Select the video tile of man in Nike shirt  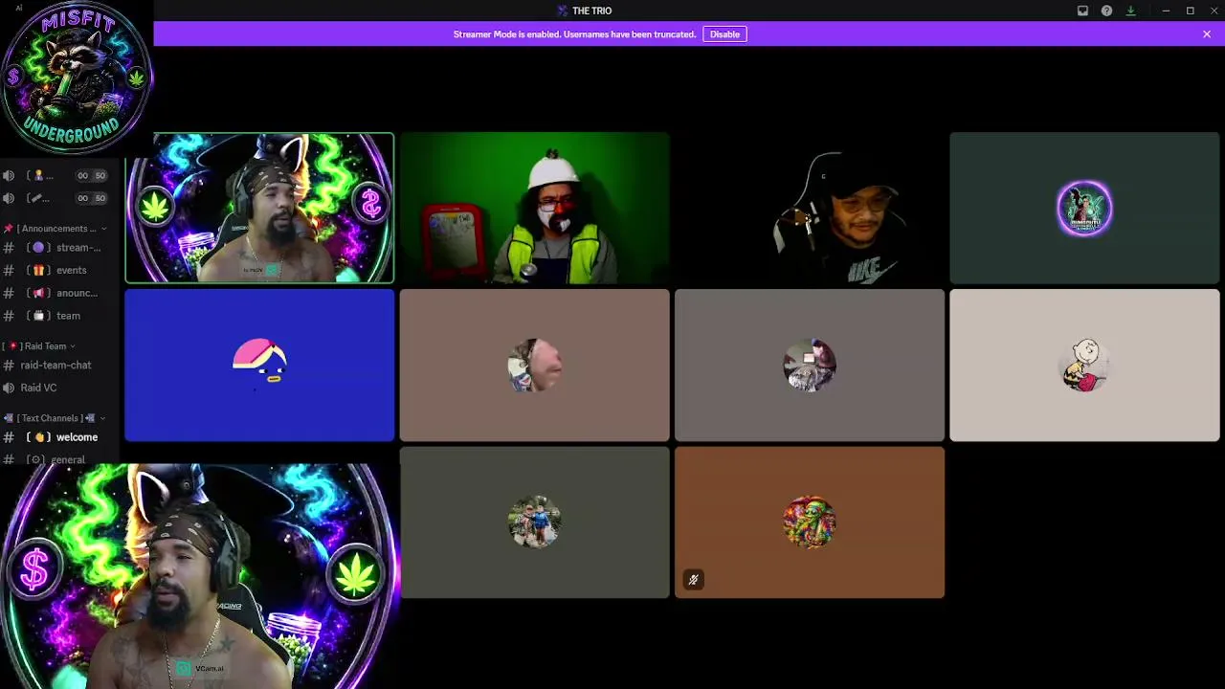tap(809, 208)
